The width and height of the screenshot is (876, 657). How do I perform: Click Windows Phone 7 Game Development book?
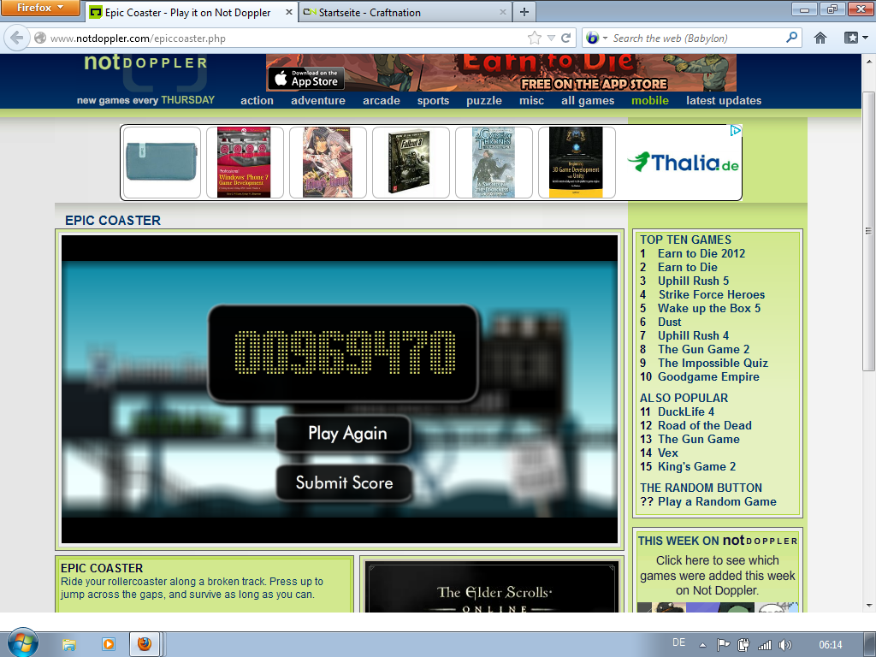[x=244, y=162]
